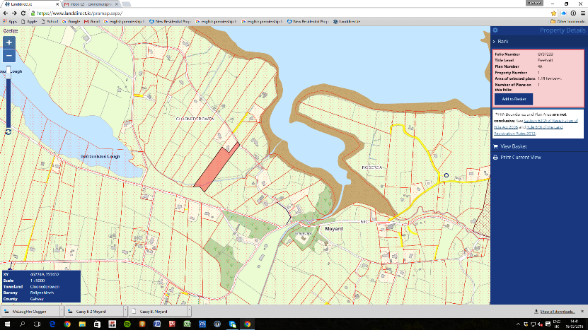This screenshot has width=588, height=330.
Task: Click Print Current View
Action: point(520,157)
